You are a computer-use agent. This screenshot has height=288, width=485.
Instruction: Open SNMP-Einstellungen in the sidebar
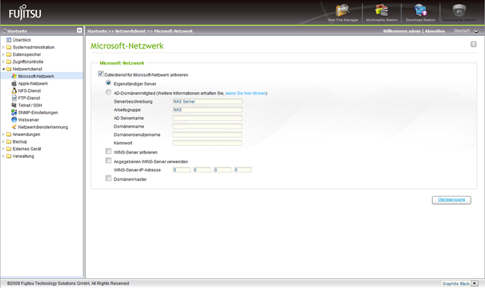pos(38,113)
